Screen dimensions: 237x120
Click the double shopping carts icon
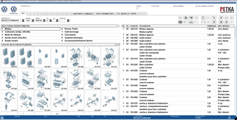coord(214,18)
